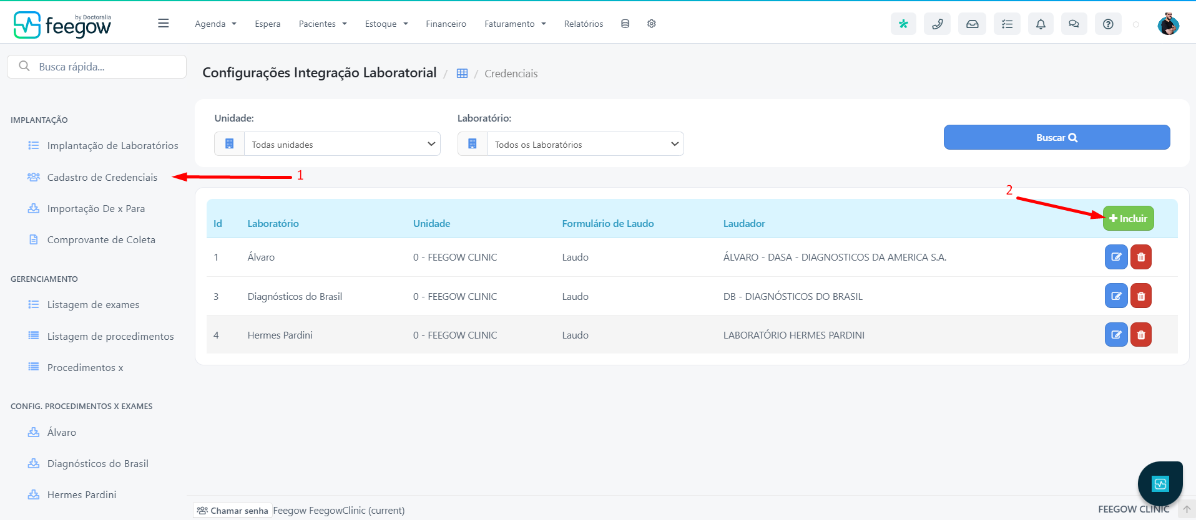Image resolution: width=1196 pixels, height=520 pixels.
Task: Click Hermes Pardini in the table
Action: coord(280,335)
